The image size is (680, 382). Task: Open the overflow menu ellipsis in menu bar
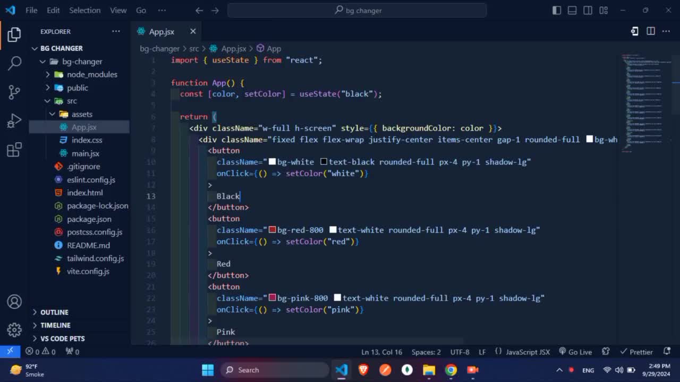coord(162,10)
